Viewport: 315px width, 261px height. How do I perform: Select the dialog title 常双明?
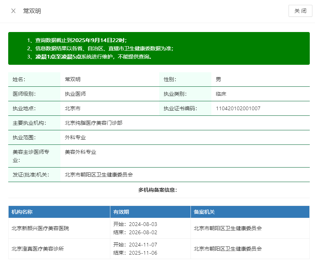pos(32,11)
